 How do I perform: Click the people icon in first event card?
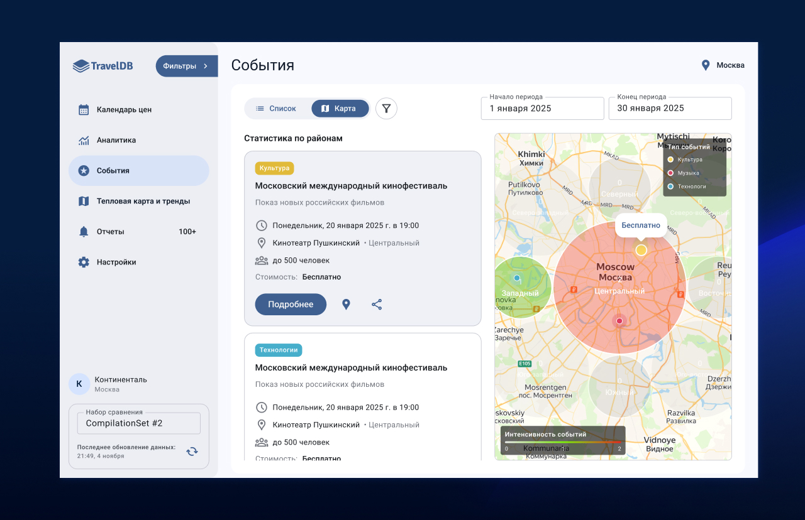[262, 261]
